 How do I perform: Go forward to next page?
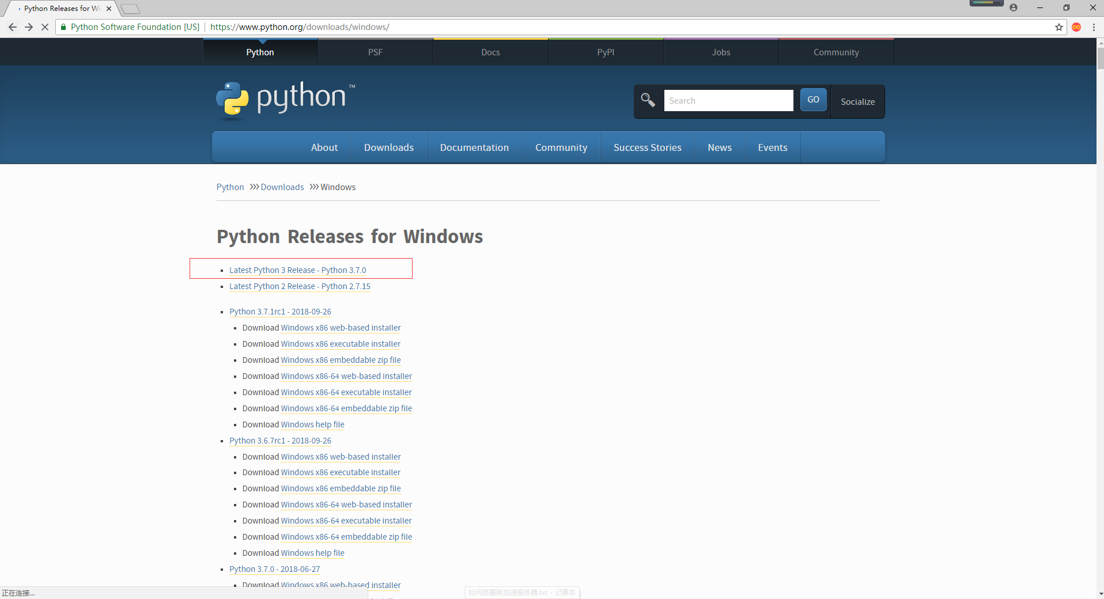29,27
